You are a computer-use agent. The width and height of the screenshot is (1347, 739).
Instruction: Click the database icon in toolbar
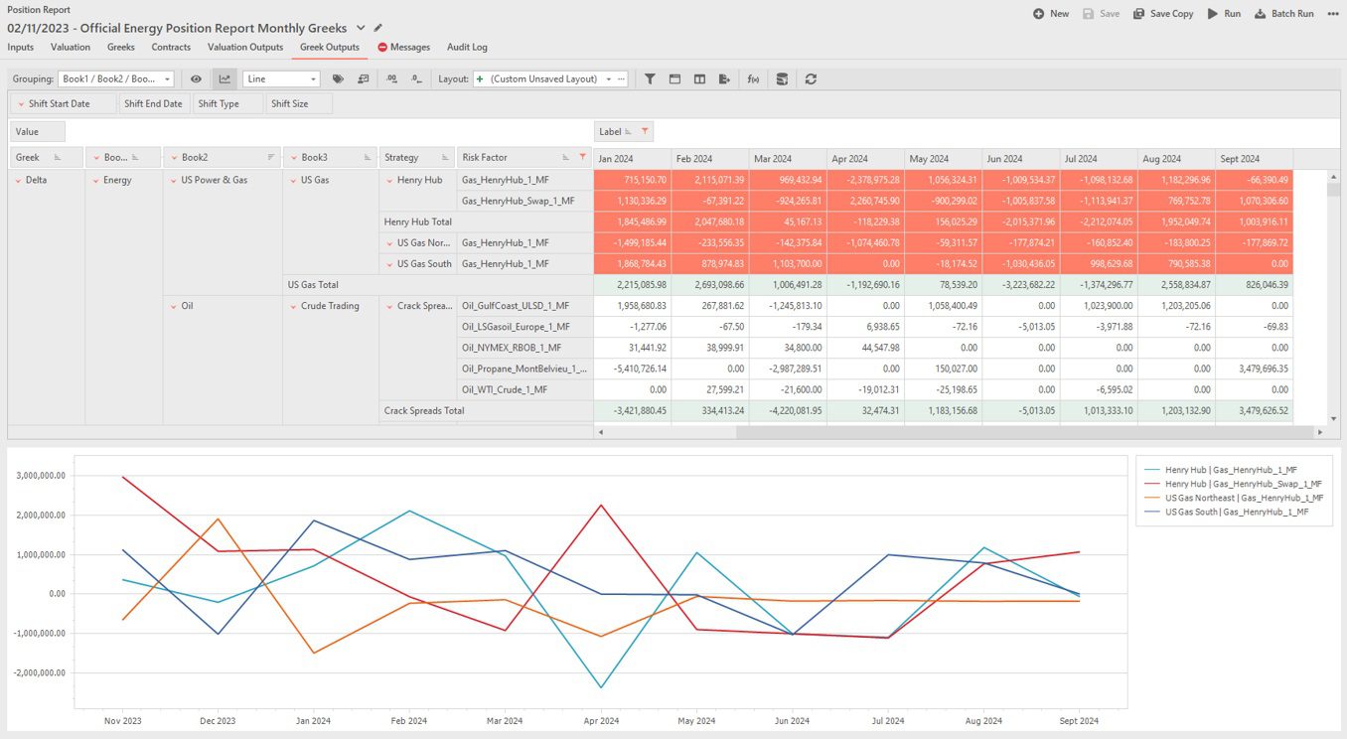click(x=782, y=78)
